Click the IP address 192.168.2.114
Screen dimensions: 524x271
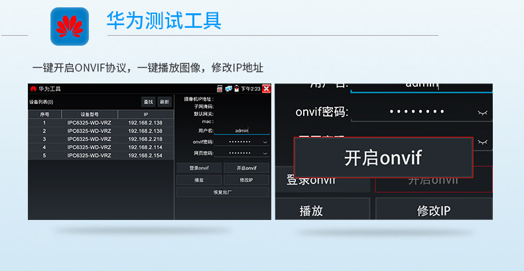click(x=145, y=147)
